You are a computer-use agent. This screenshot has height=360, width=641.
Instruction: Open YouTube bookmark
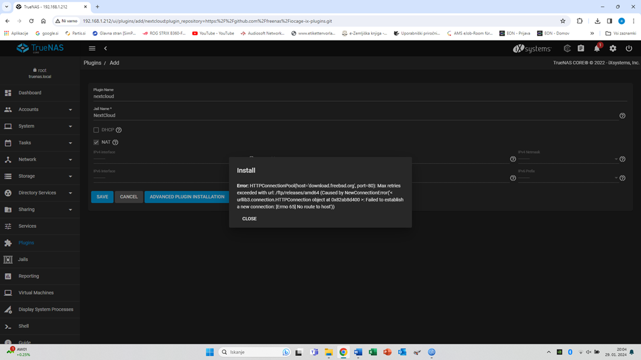click(x=213, y=33)
